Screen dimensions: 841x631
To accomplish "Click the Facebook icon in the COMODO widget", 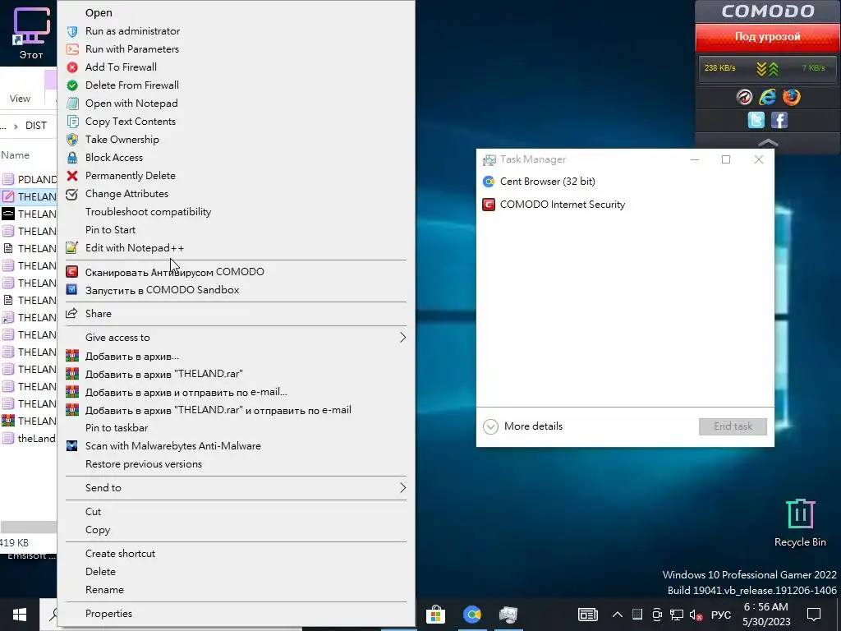I will [x=779, y=120].
